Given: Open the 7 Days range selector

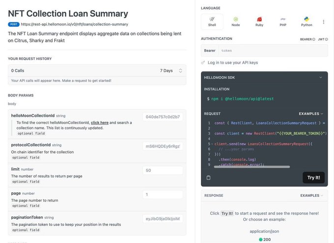Looking at the screenshot, I should pos(171,71).
